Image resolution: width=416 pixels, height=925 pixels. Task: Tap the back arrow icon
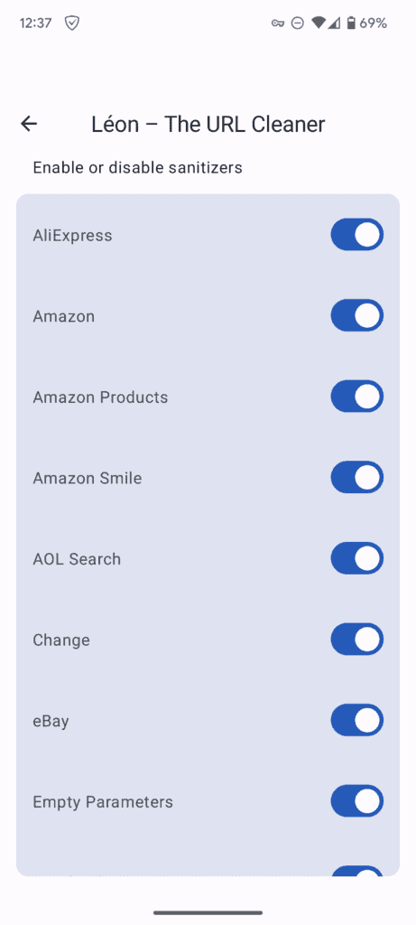click(28, 123)
